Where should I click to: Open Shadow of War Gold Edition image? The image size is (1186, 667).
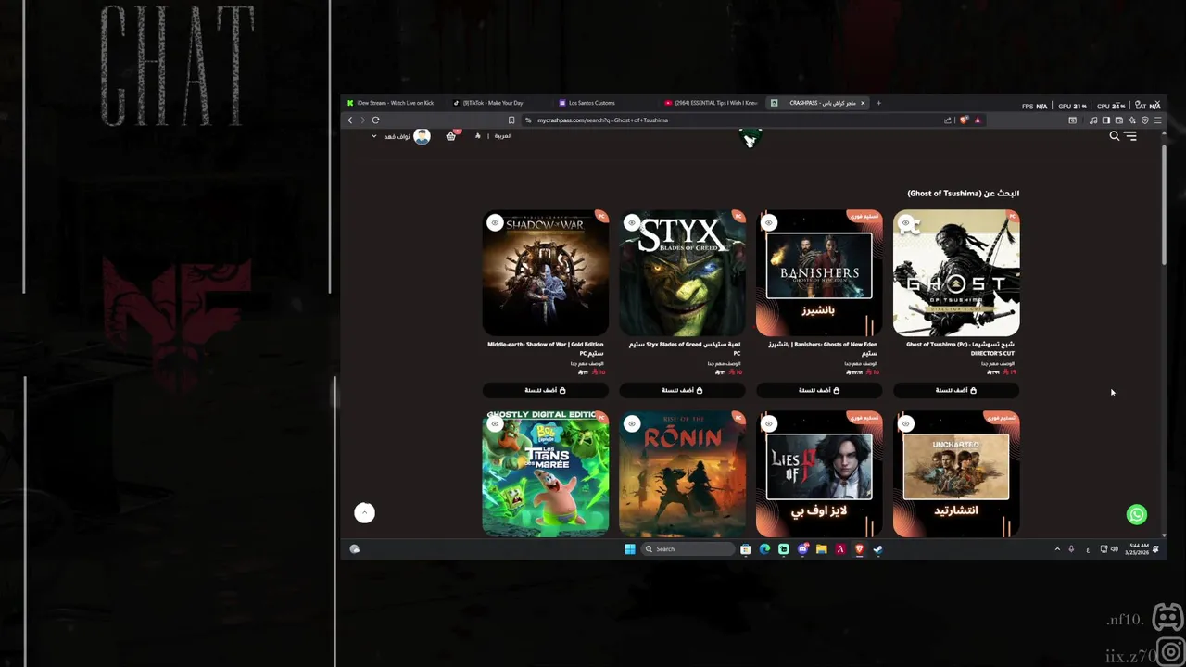(x=545, y=272)
